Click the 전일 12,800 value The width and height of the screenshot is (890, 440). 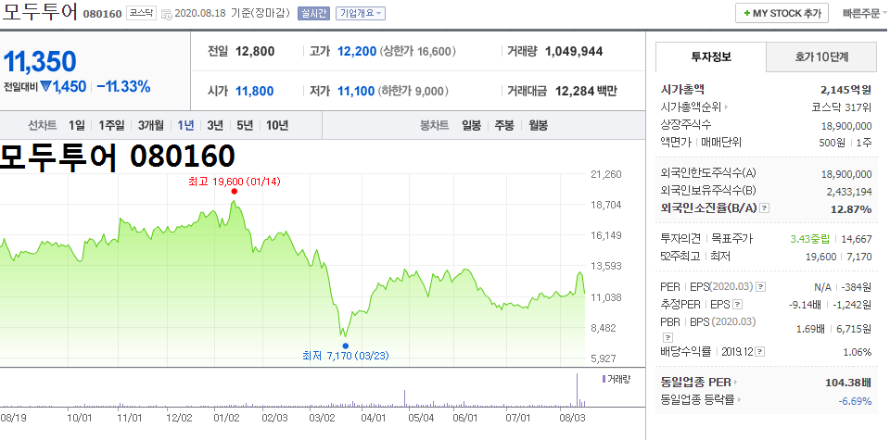pos(255,52)
